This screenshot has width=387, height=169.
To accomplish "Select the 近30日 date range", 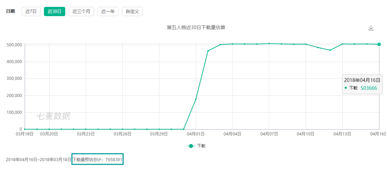I will (54, 11).
